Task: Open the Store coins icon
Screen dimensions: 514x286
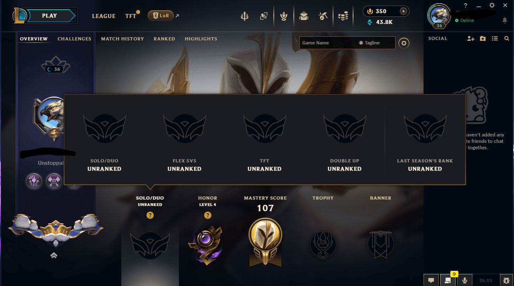Action: [x=343, y=16]
